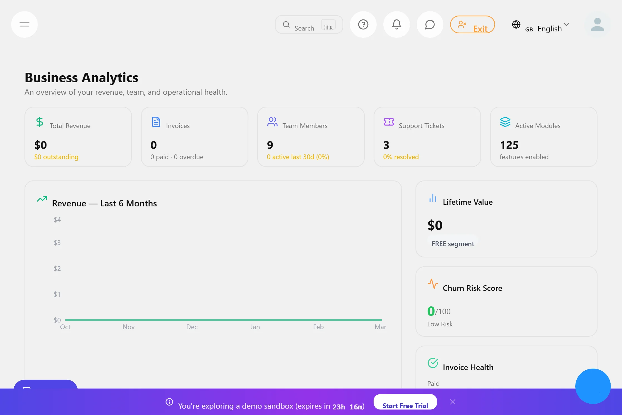Click the Churn Risk waveform icon
Screen dimensions: 622x415
[433, 284]
